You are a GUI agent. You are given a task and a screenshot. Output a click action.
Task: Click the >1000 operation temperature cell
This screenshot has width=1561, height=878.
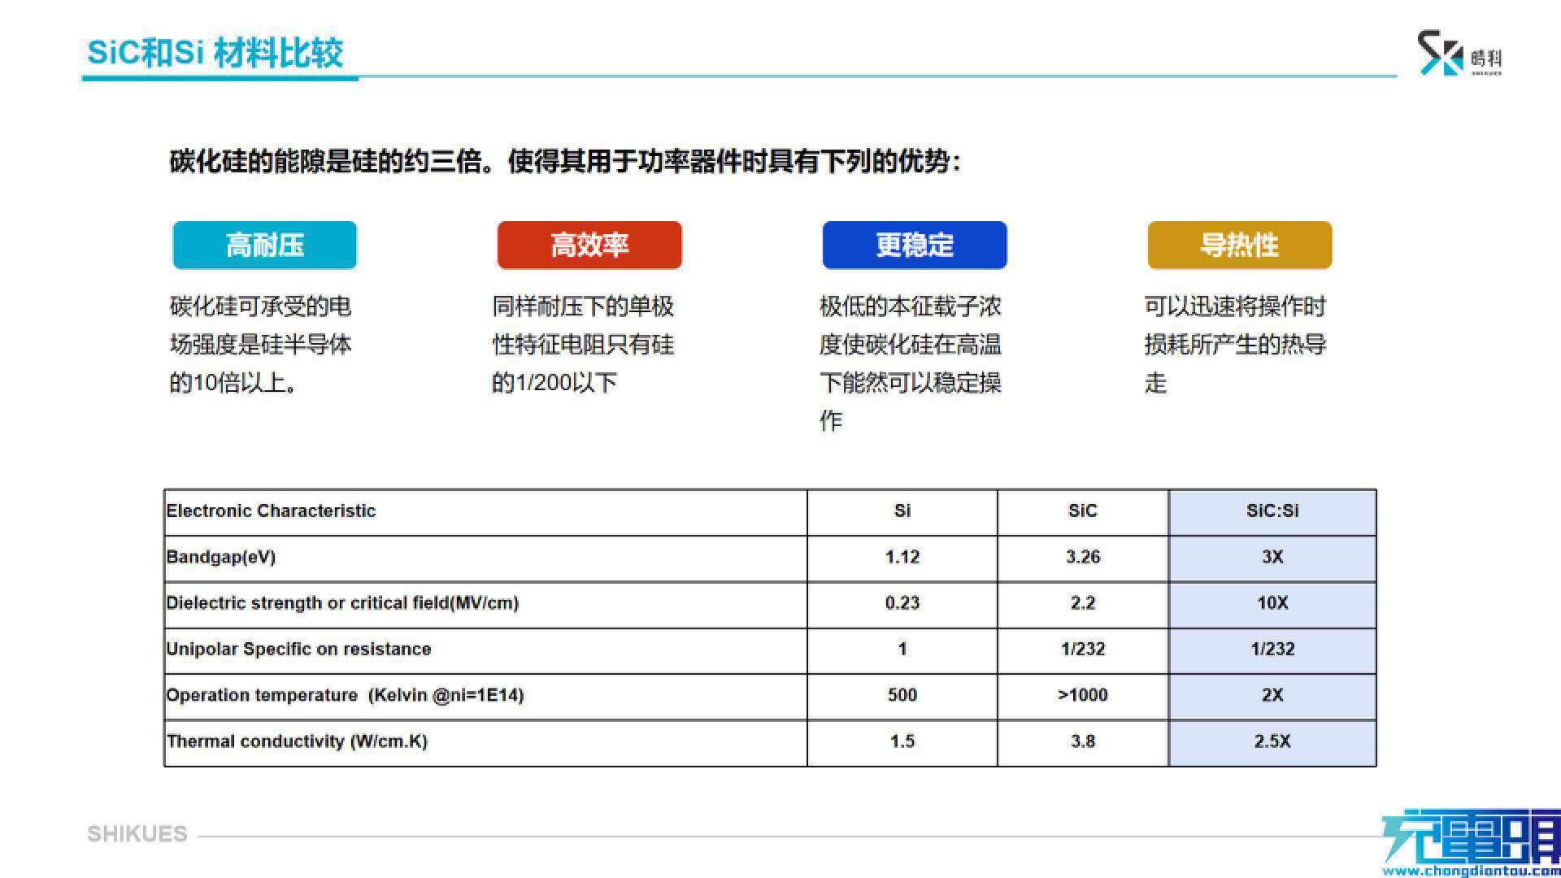(x=1082, y=696)
